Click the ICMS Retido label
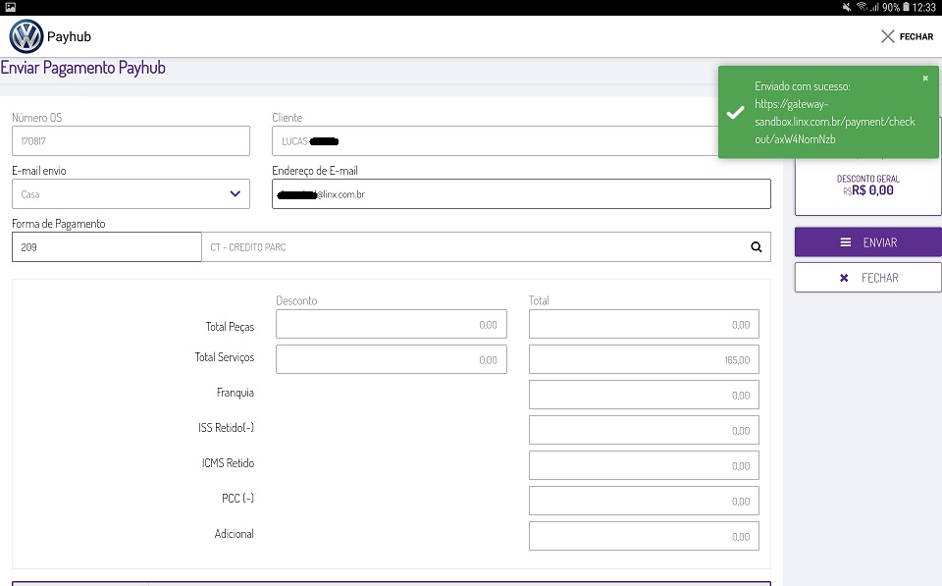 [229, 462]
